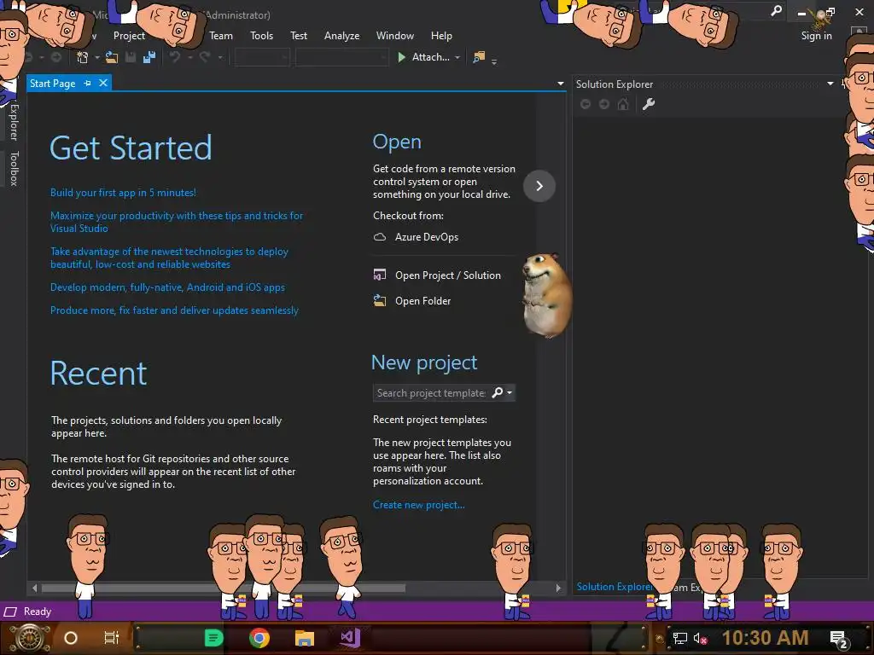Viewport: 874px width, 655px height.
Task: Open the Attach button dropdown arrow
Action: (x=457, y=57)
